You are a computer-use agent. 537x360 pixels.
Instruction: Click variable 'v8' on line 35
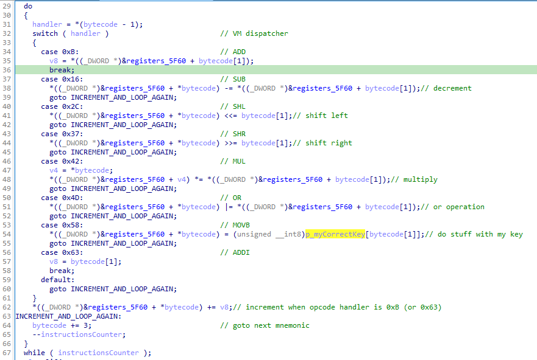54,61
